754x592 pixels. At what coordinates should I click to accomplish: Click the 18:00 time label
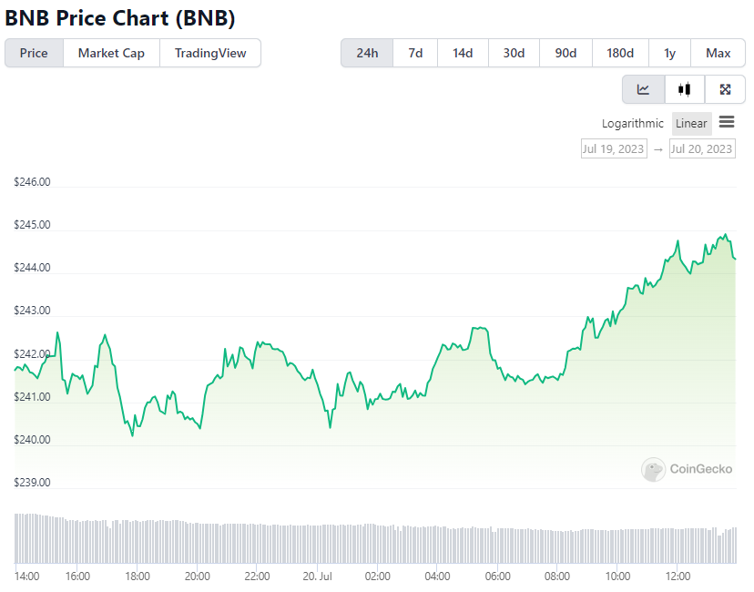coord(138,577)
